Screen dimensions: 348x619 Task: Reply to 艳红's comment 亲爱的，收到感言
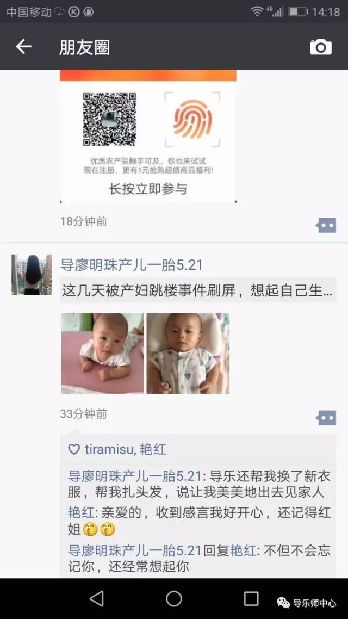pos(199,521)
